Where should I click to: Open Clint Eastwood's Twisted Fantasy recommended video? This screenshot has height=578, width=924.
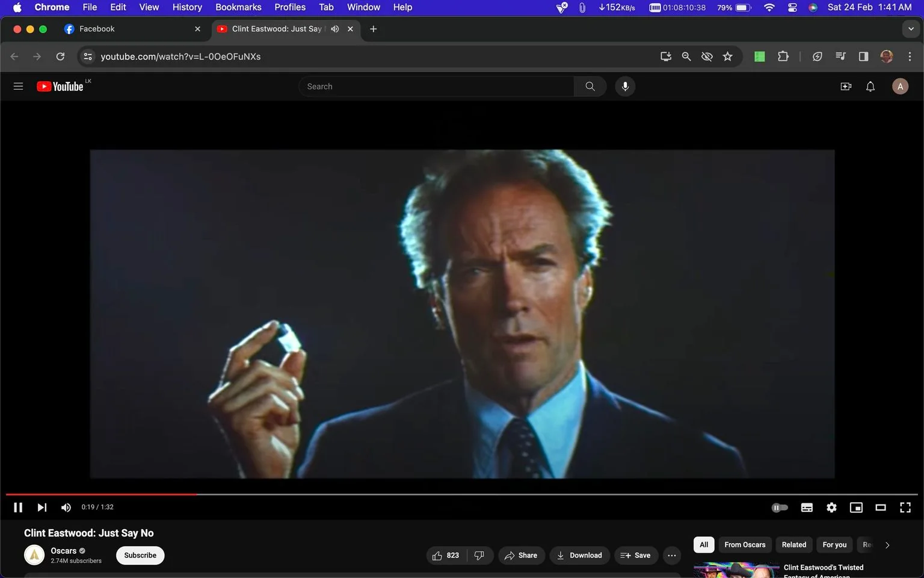(x=823, y=571)
